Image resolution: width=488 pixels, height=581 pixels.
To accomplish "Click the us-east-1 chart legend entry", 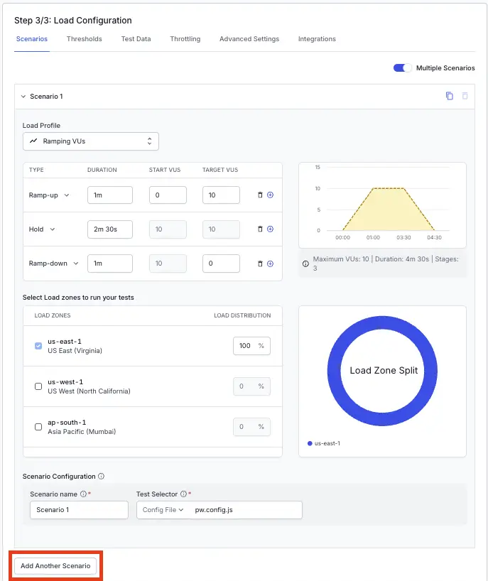I will [324, 443].
